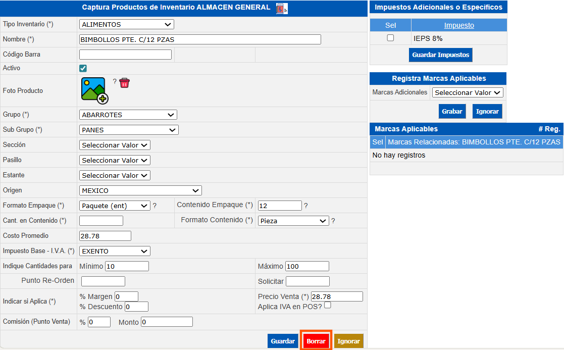The image size is (564, 350).
Task: Enable Aplica IVA en POS checkbox
Action: (x=328, y=306)
